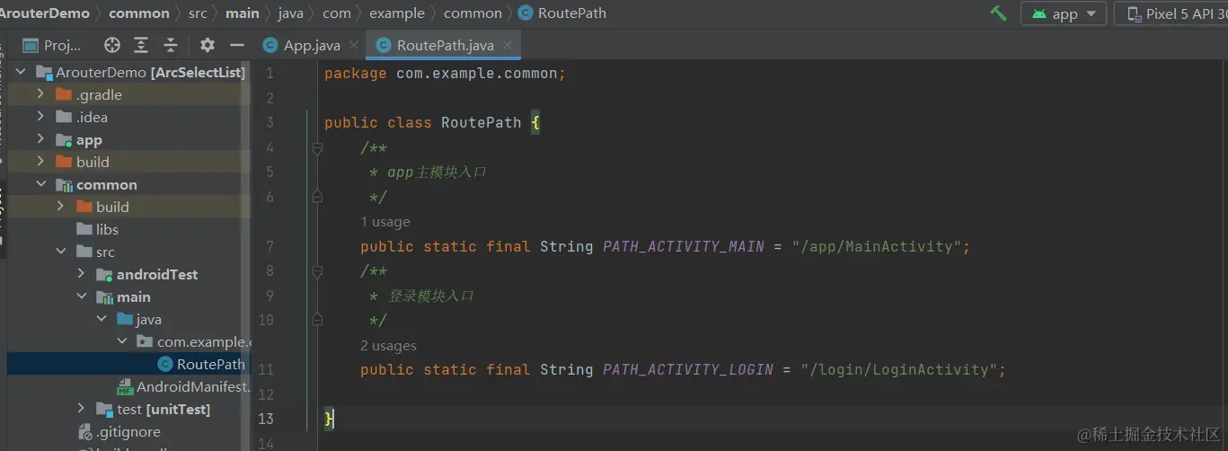1228x451 pixels.
Task: Collapse the main folder arrow
Action: point(81,296)
